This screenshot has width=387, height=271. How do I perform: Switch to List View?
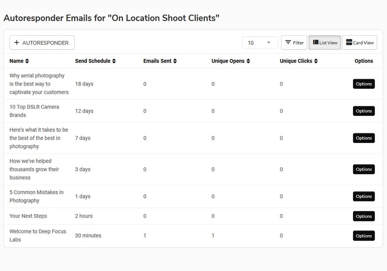(x=325, y=43)
